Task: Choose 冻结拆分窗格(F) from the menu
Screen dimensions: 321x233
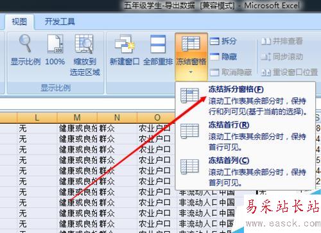Action: point(245,100)
